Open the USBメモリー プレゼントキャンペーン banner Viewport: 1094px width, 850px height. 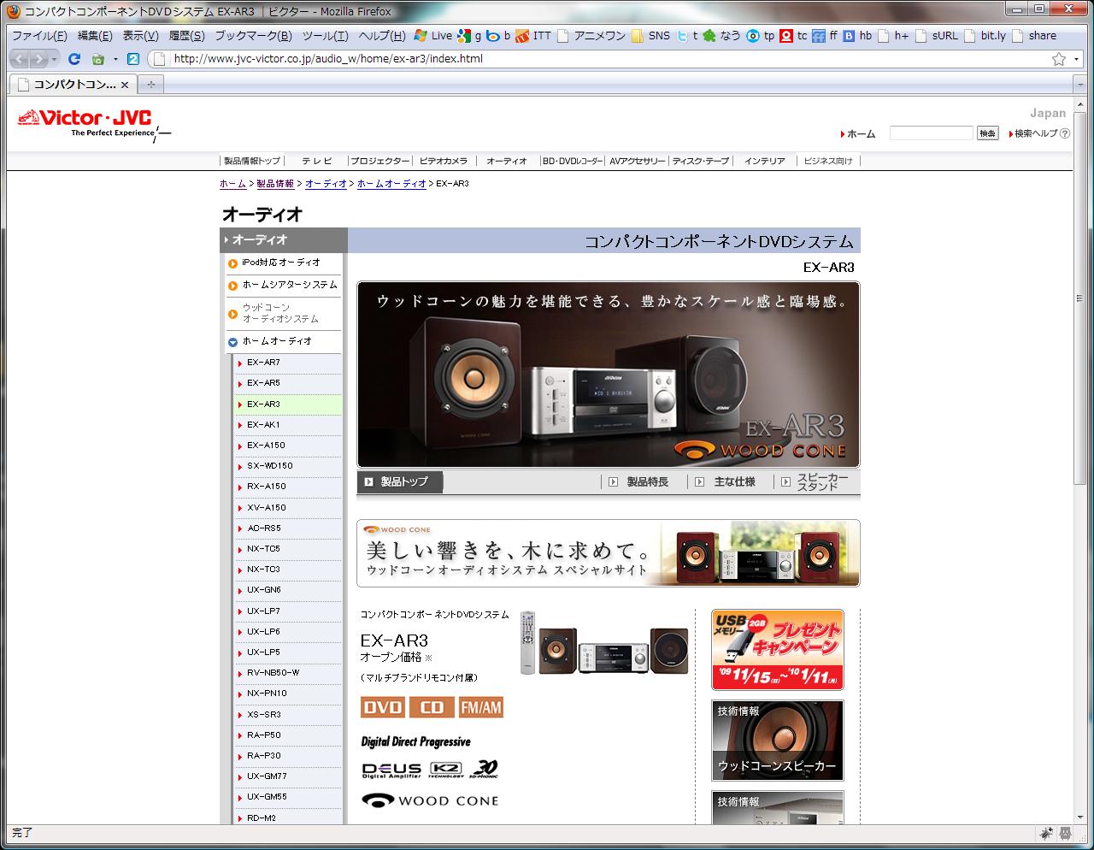(778, 650)
